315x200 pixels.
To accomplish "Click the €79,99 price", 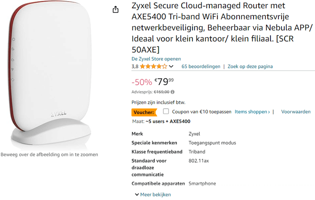I will pyautogui.click(x=164, y=82).
